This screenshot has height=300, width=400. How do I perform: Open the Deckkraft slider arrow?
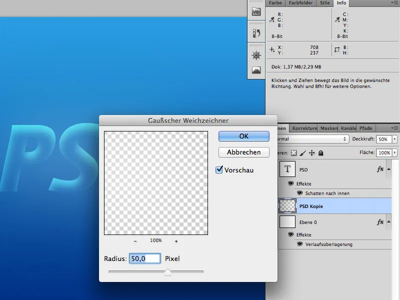click(x=394, y=139)
